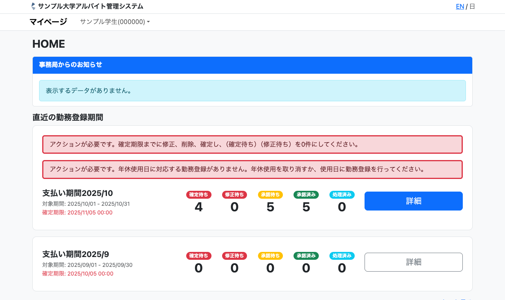Click the 処理済み badge for 2025/9
The height and width of the screenshot is (300, 505).
pos(342,255)
